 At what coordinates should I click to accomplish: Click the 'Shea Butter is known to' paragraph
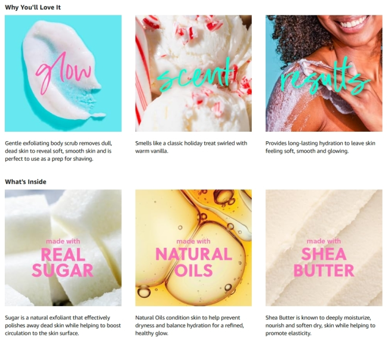tap(321, 325)
